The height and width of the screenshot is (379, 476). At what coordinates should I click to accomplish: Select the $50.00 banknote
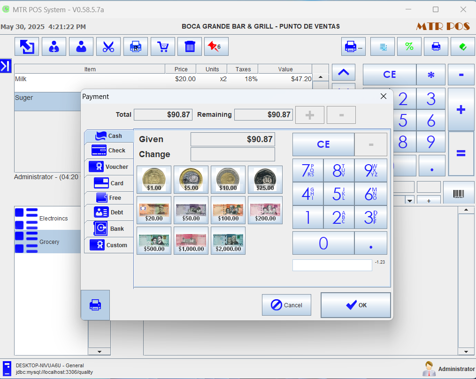pyautogui.click(x=191, y=210)
